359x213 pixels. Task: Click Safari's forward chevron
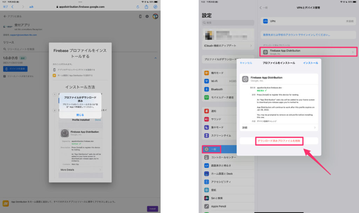(23, 7)
